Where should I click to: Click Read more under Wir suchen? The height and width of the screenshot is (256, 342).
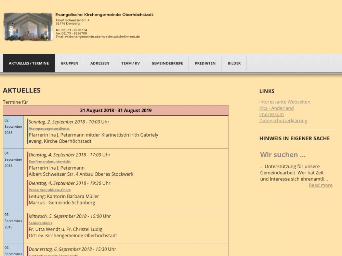point(320,185)
